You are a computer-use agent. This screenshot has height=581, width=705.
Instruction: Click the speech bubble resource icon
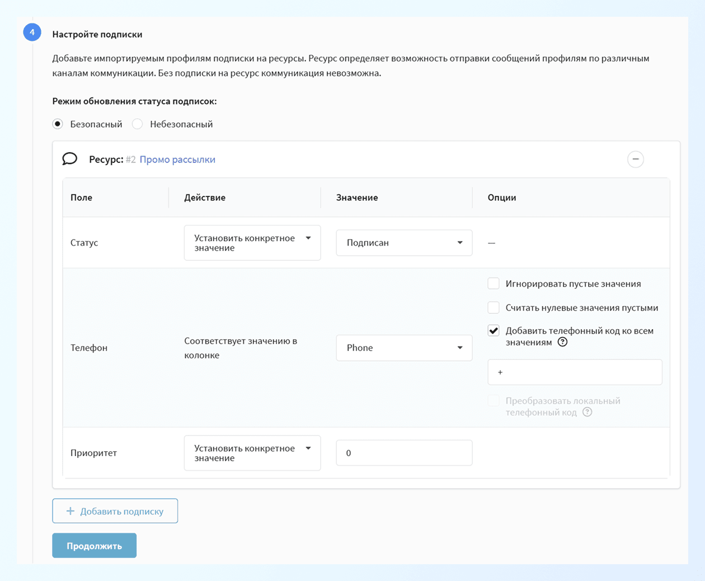(70, 159)
